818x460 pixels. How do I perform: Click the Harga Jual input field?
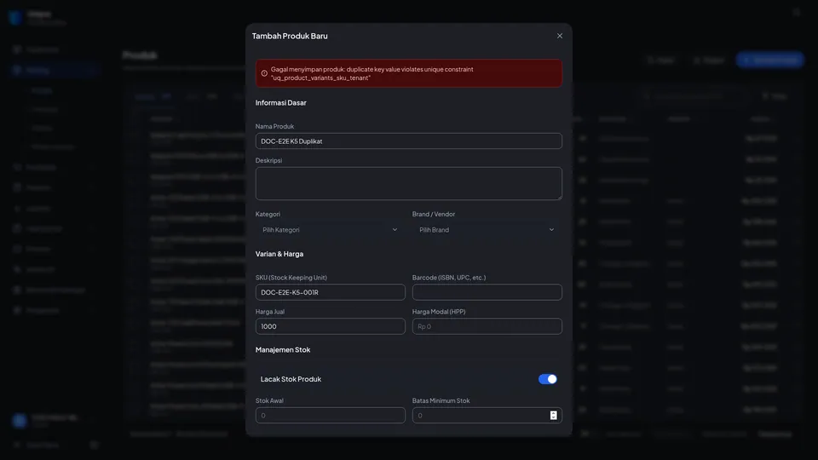(330, 326)
